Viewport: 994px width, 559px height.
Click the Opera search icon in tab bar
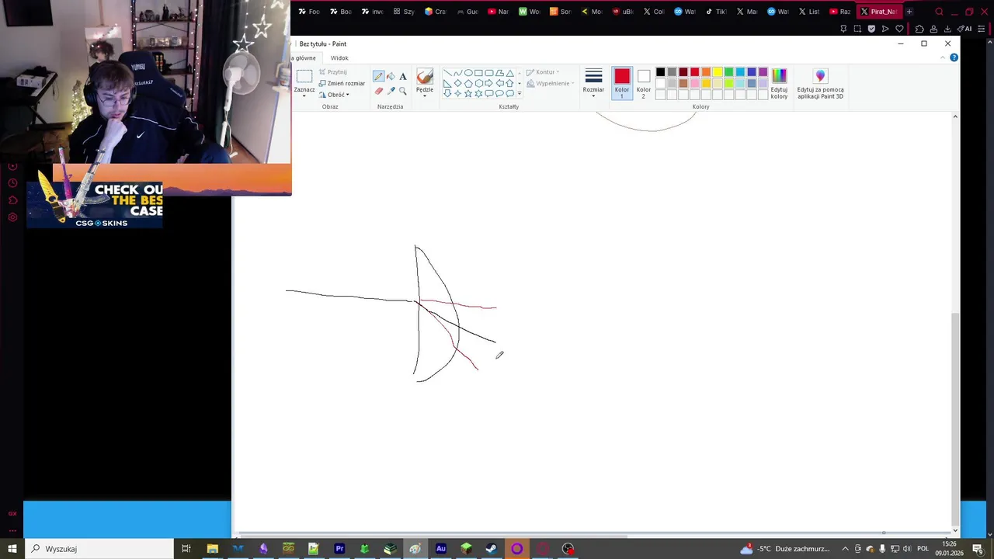point(939,12)
